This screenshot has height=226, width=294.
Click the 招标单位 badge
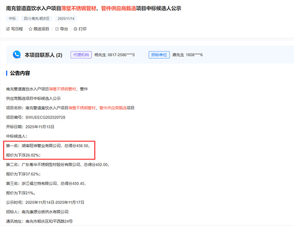coord(158,54)
